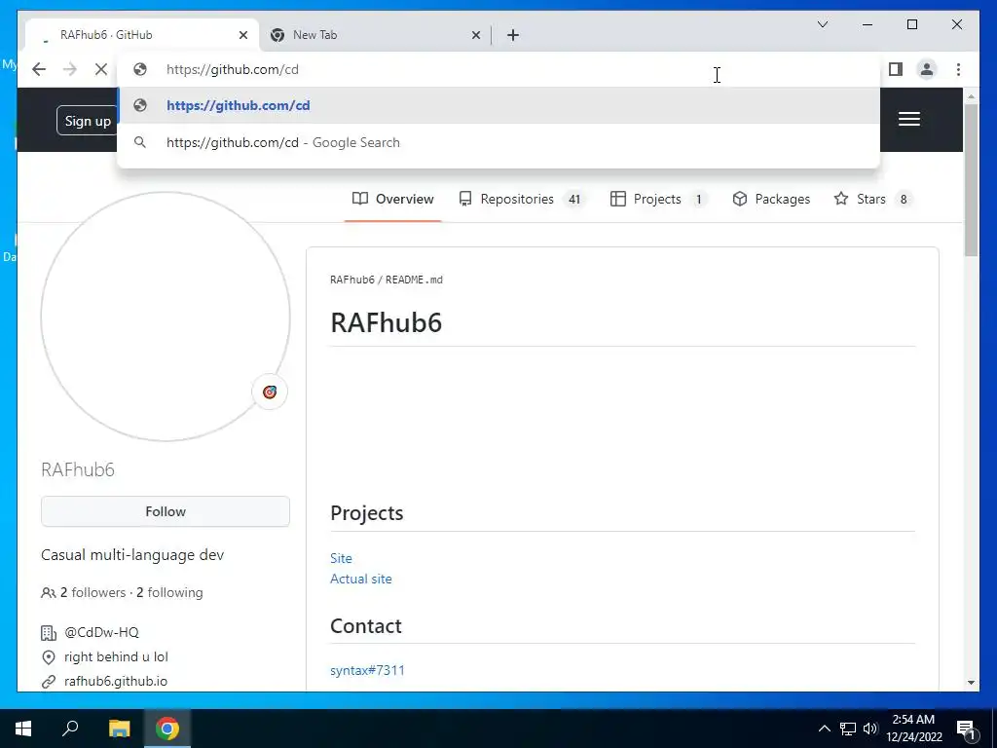Close the RAFhub6 GitHub tab

(242, 36)
